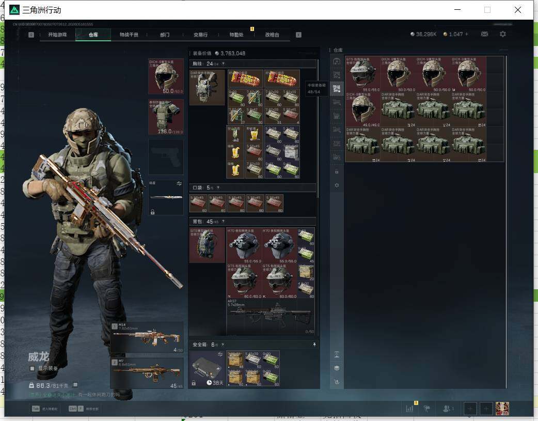Select the DICH-9 helmet 49.0/49.0 in warehouse

363,109
